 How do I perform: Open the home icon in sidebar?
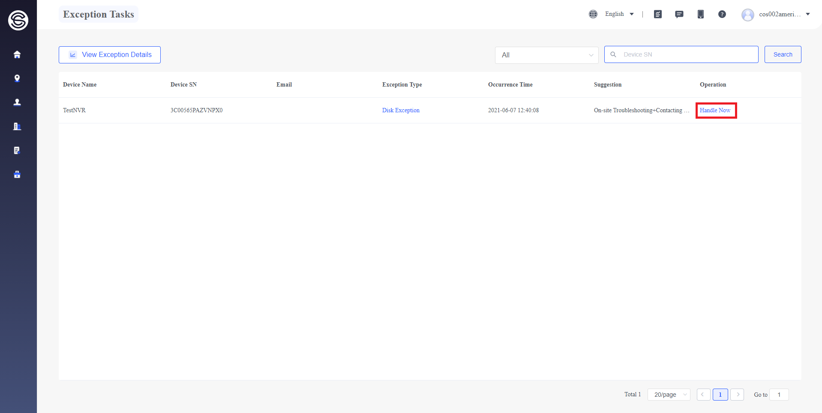coord(17,54)
